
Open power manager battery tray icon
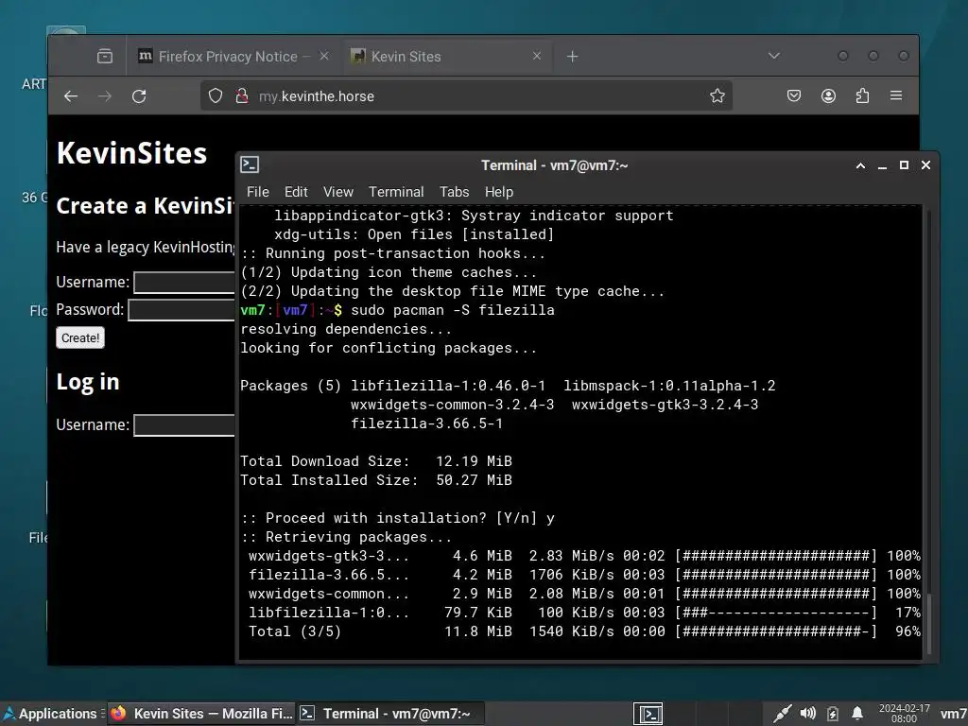tap(833, 714)
